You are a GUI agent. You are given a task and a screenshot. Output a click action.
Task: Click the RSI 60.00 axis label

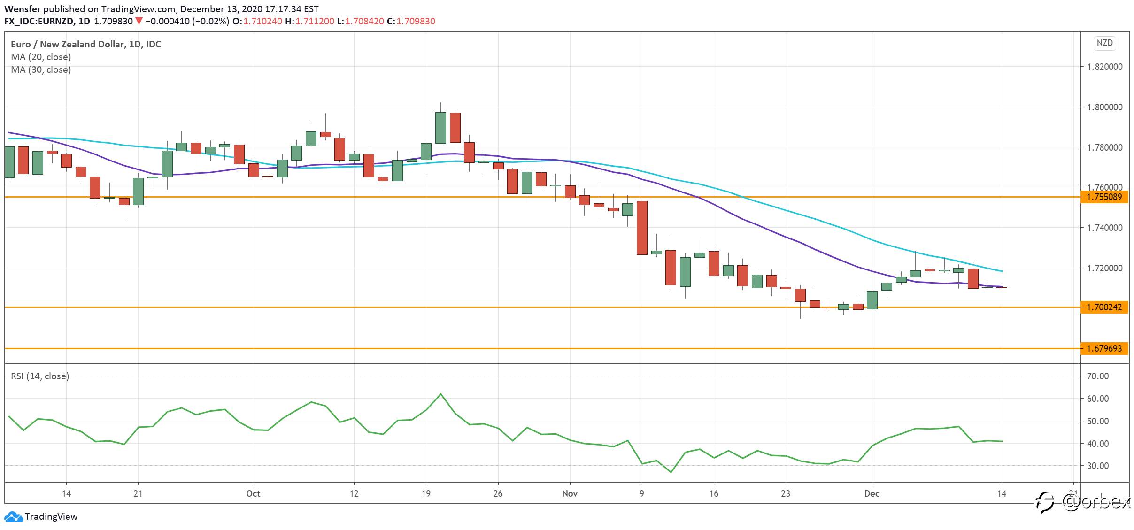click(1098, 399)
